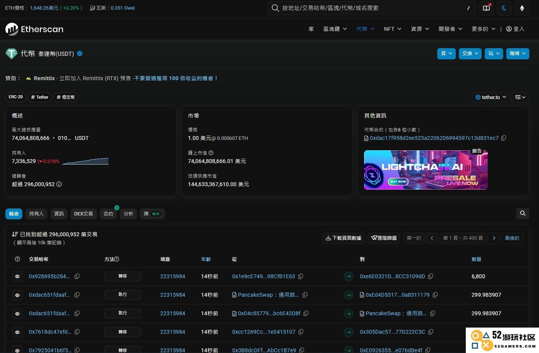The image size is (539, 353).
Task: Toggle eye preview for 0x7618dc47efd row
Action: pyautogui.click(x=17, y=332)
